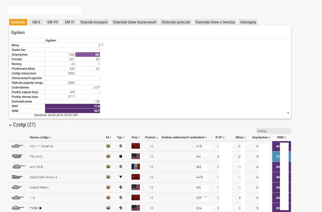The width and height of the screenshot is (322, 212).
Task: Collapse the Czołgi (27) section
Action: coord(10,125)
